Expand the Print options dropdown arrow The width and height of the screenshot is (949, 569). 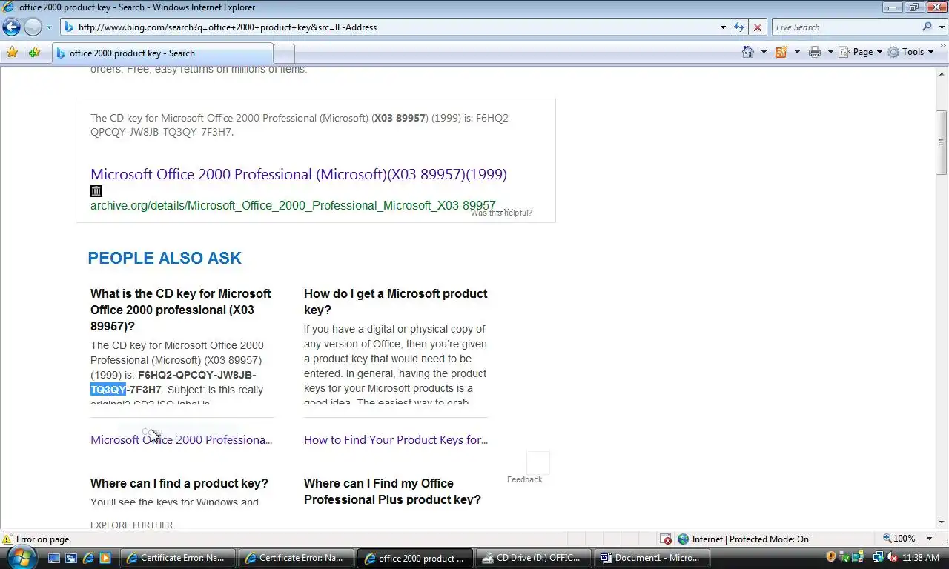830,52
